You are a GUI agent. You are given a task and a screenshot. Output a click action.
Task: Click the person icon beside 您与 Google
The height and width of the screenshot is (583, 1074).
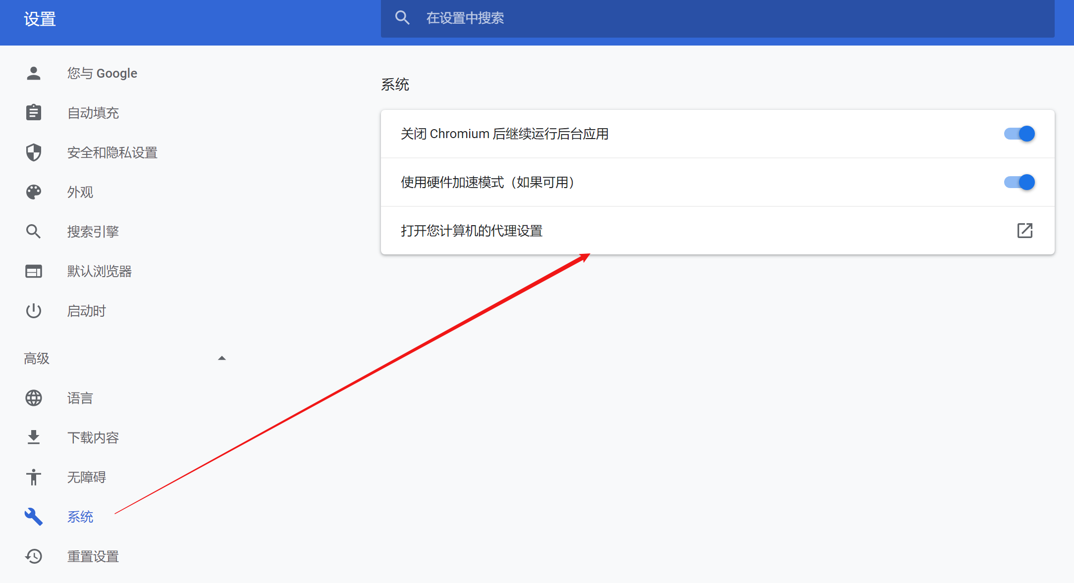coord(34,73)
